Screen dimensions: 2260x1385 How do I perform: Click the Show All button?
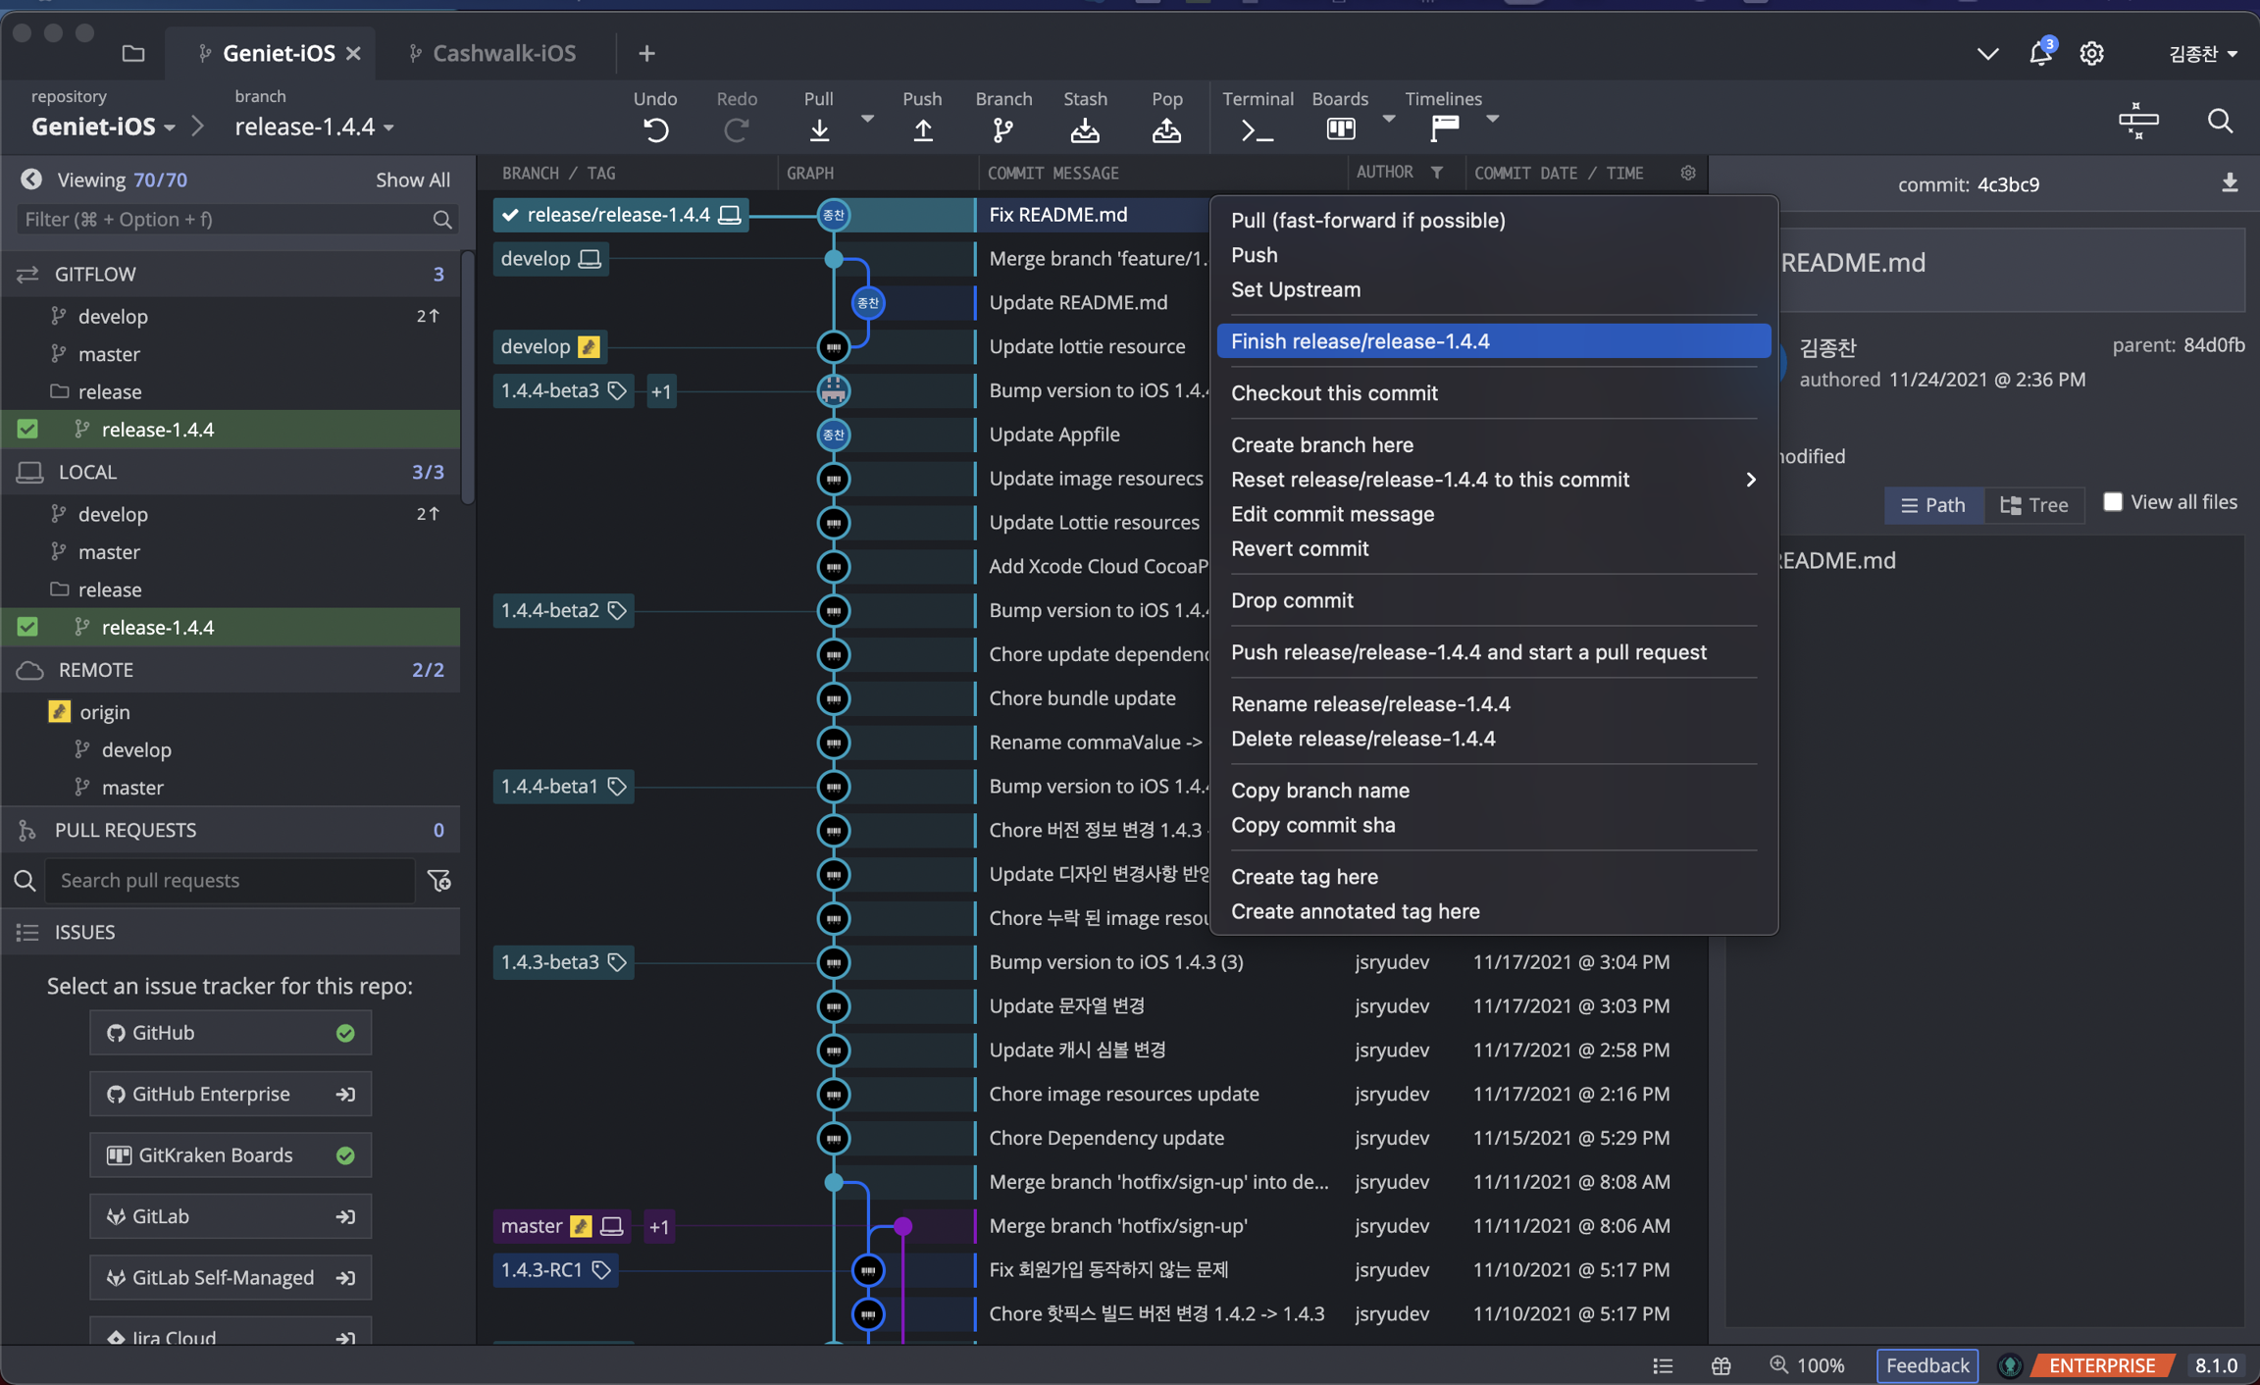pyautogui.click(x=412, y=180)
